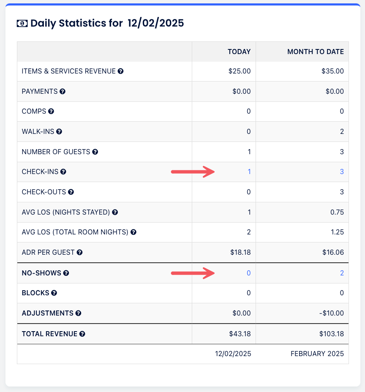
Task: Click the No-Shows question mark icon
Action: (66, 273)
